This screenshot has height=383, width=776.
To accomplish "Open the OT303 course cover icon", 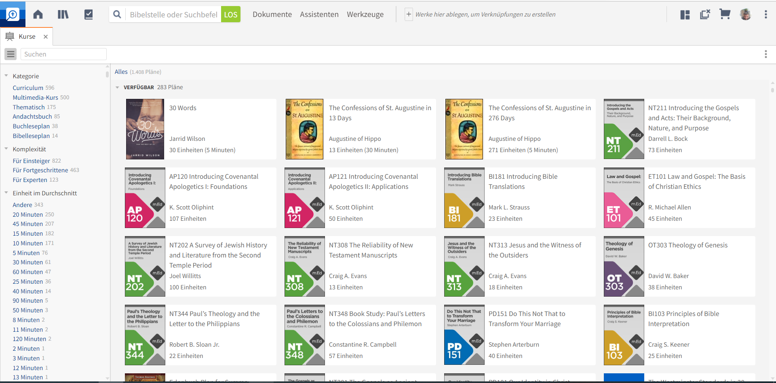I will click(624, 266).
